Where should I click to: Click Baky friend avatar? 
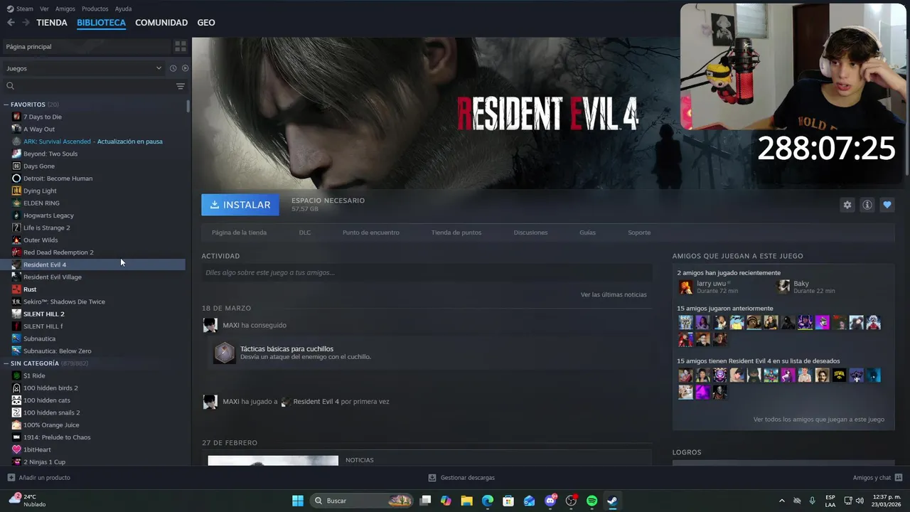[x=783, y=287]
